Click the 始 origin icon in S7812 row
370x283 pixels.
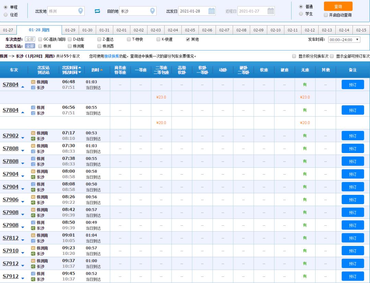click(33, 235)
